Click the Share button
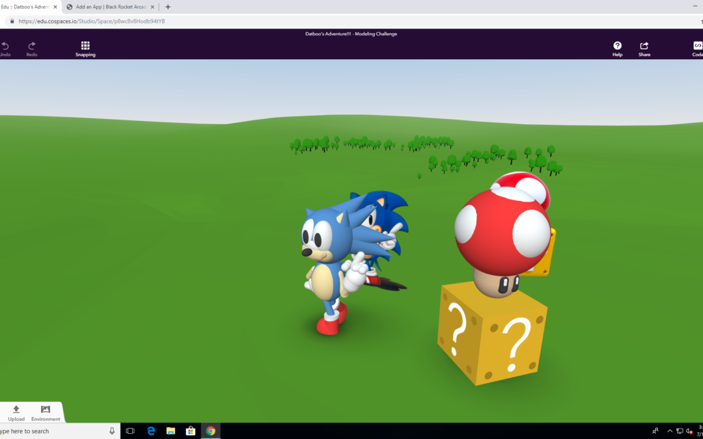703x439 pixels. (x=644, y=49)
